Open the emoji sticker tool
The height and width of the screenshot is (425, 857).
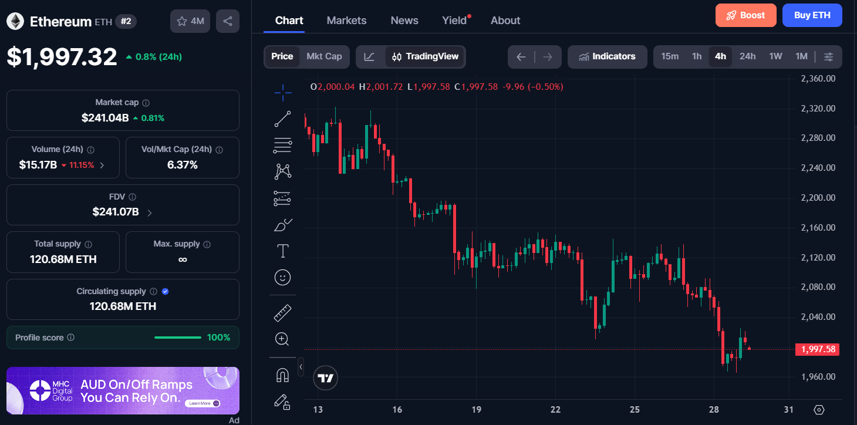pos(283,277)
